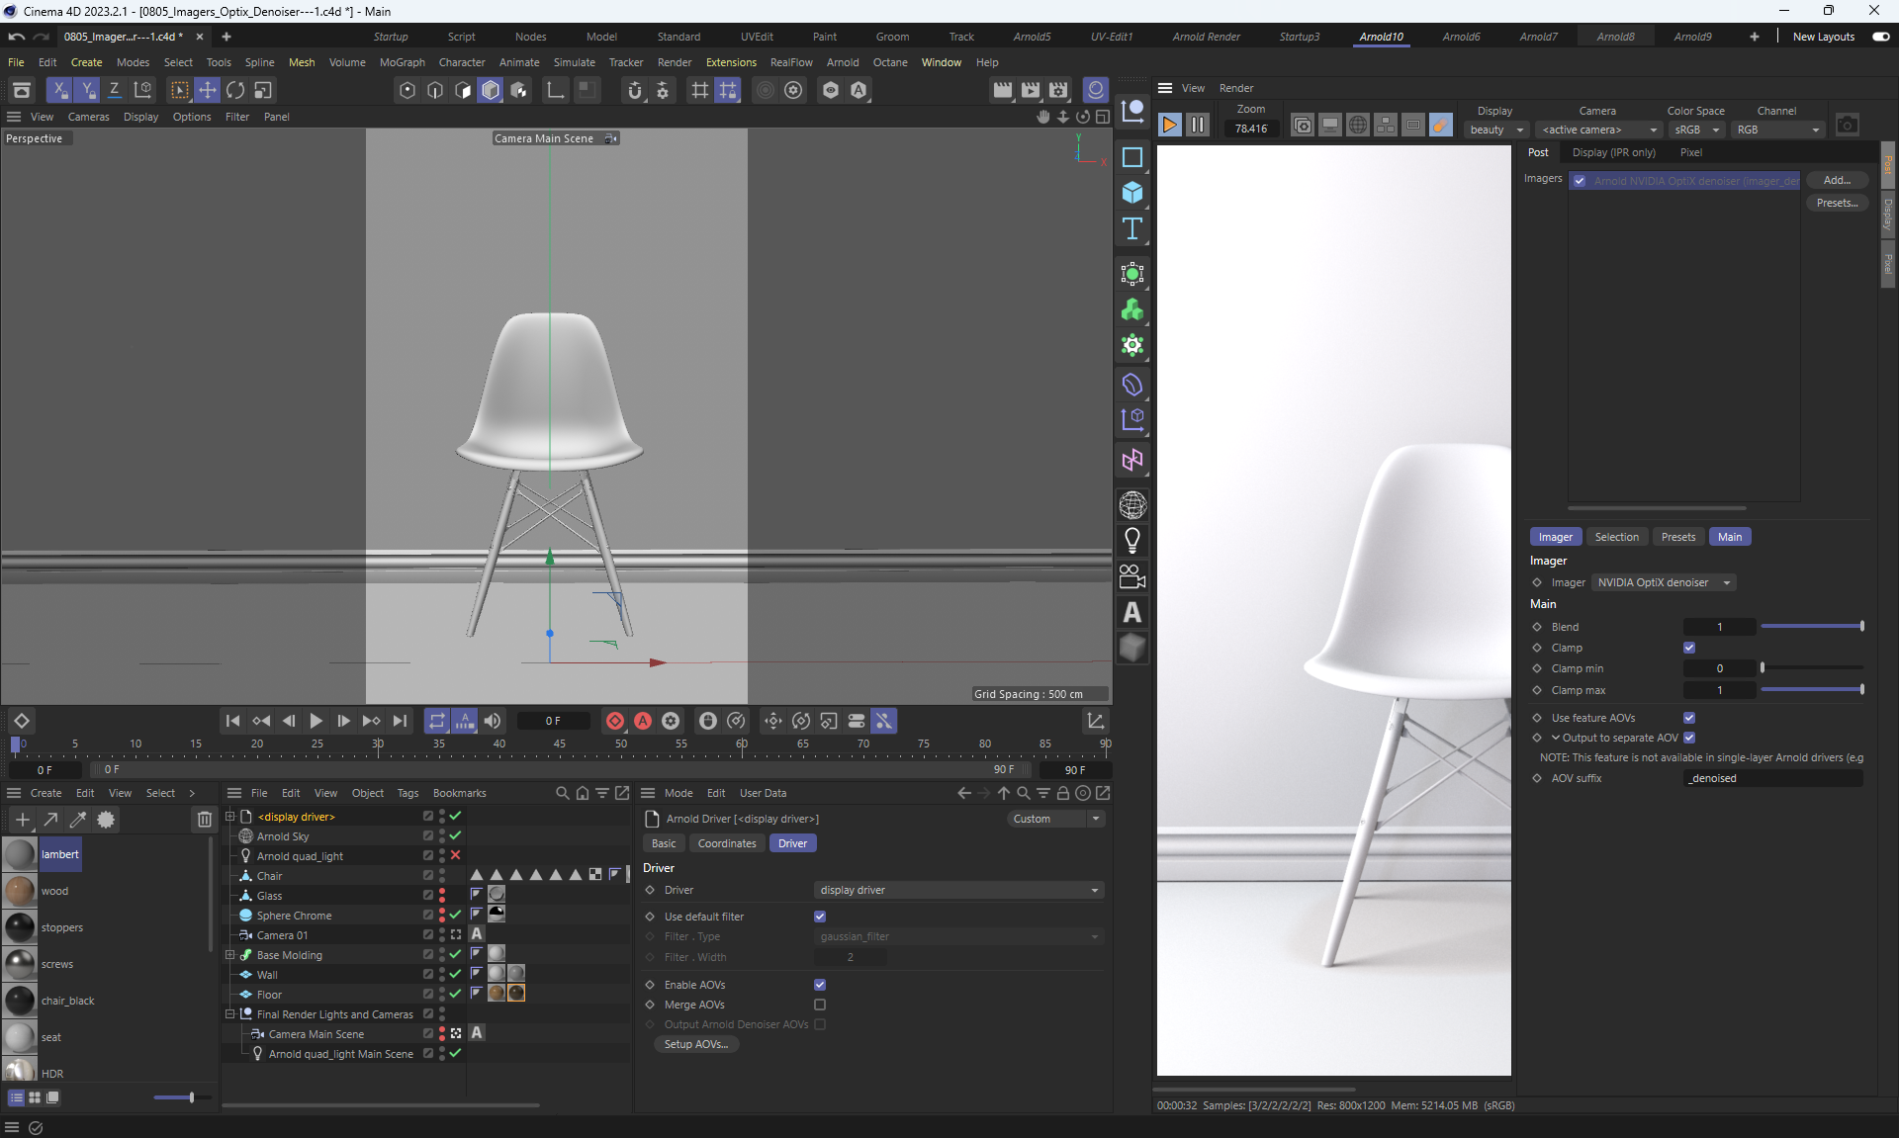Viewport: 1899px width, 1138px height.
Task: Click the Cube primitive icon
Action: click(1132, 193)
